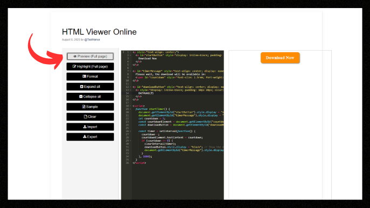This screenshot has height=208, width=370.
Task: Click the blank code line 17
Action: point(177,103)
